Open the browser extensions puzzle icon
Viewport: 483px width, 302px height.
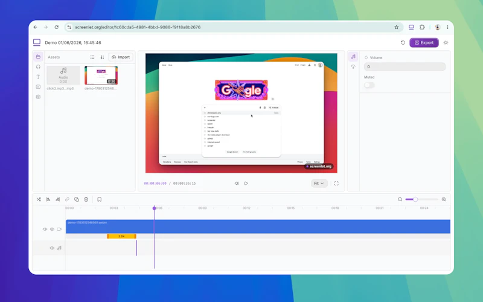point(422,27)
